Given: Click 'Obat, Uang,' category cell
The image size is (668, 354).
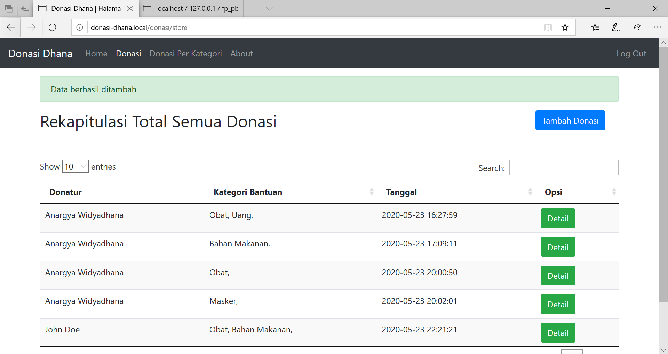Looking at the screenshot, I should 231,215.
